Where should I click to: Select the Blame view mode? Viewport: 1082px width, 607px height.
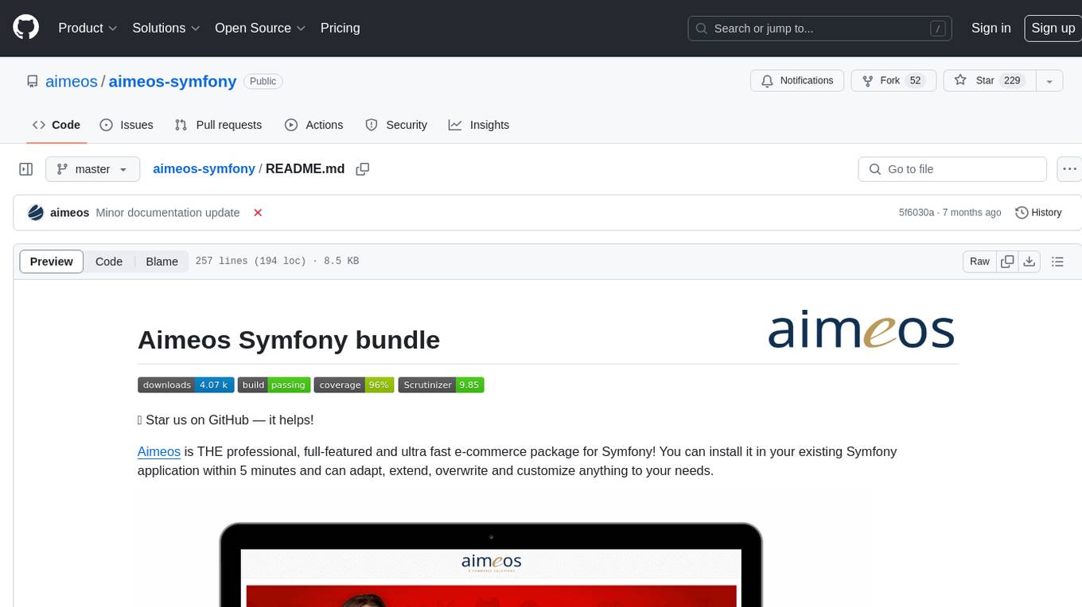click(x=162, y=261)
